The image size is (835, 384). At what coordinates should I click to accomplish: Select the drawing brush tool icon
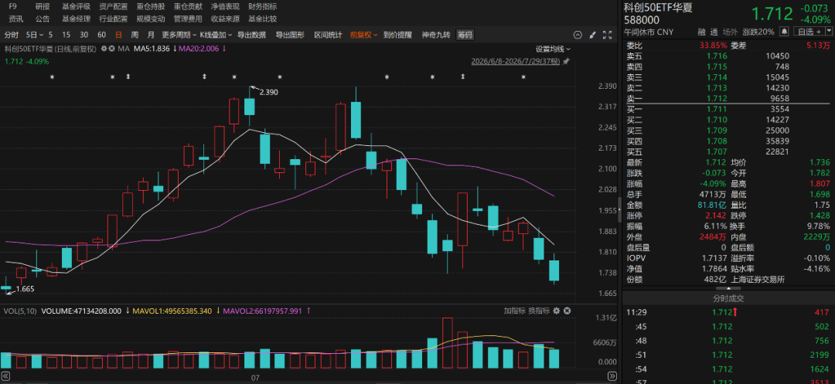tap(592, 35)
